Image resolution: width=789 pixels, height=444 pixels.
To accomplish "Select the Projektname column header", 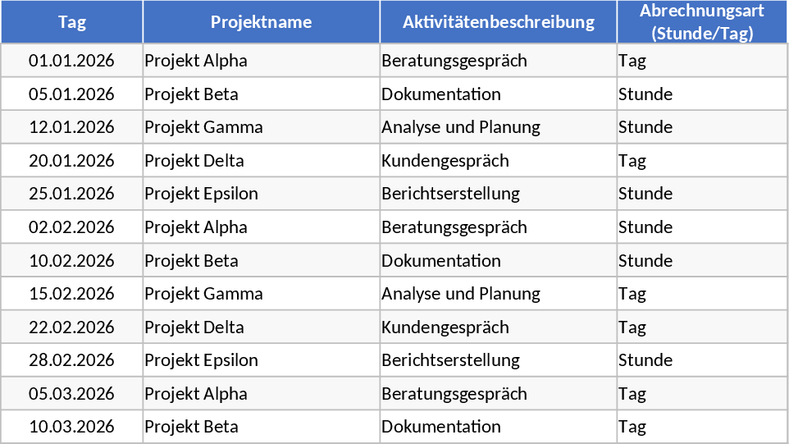I will (x=261, y=22).
